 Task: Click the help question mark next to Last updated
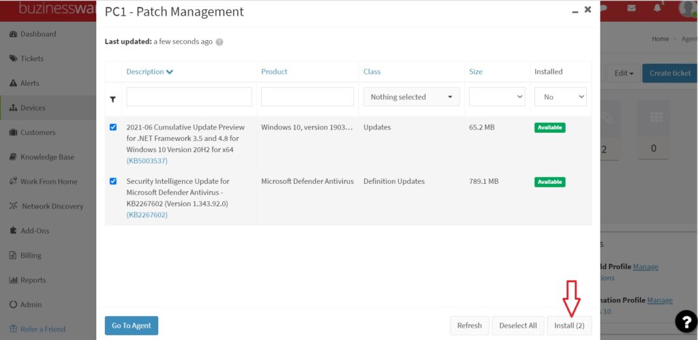219,42
